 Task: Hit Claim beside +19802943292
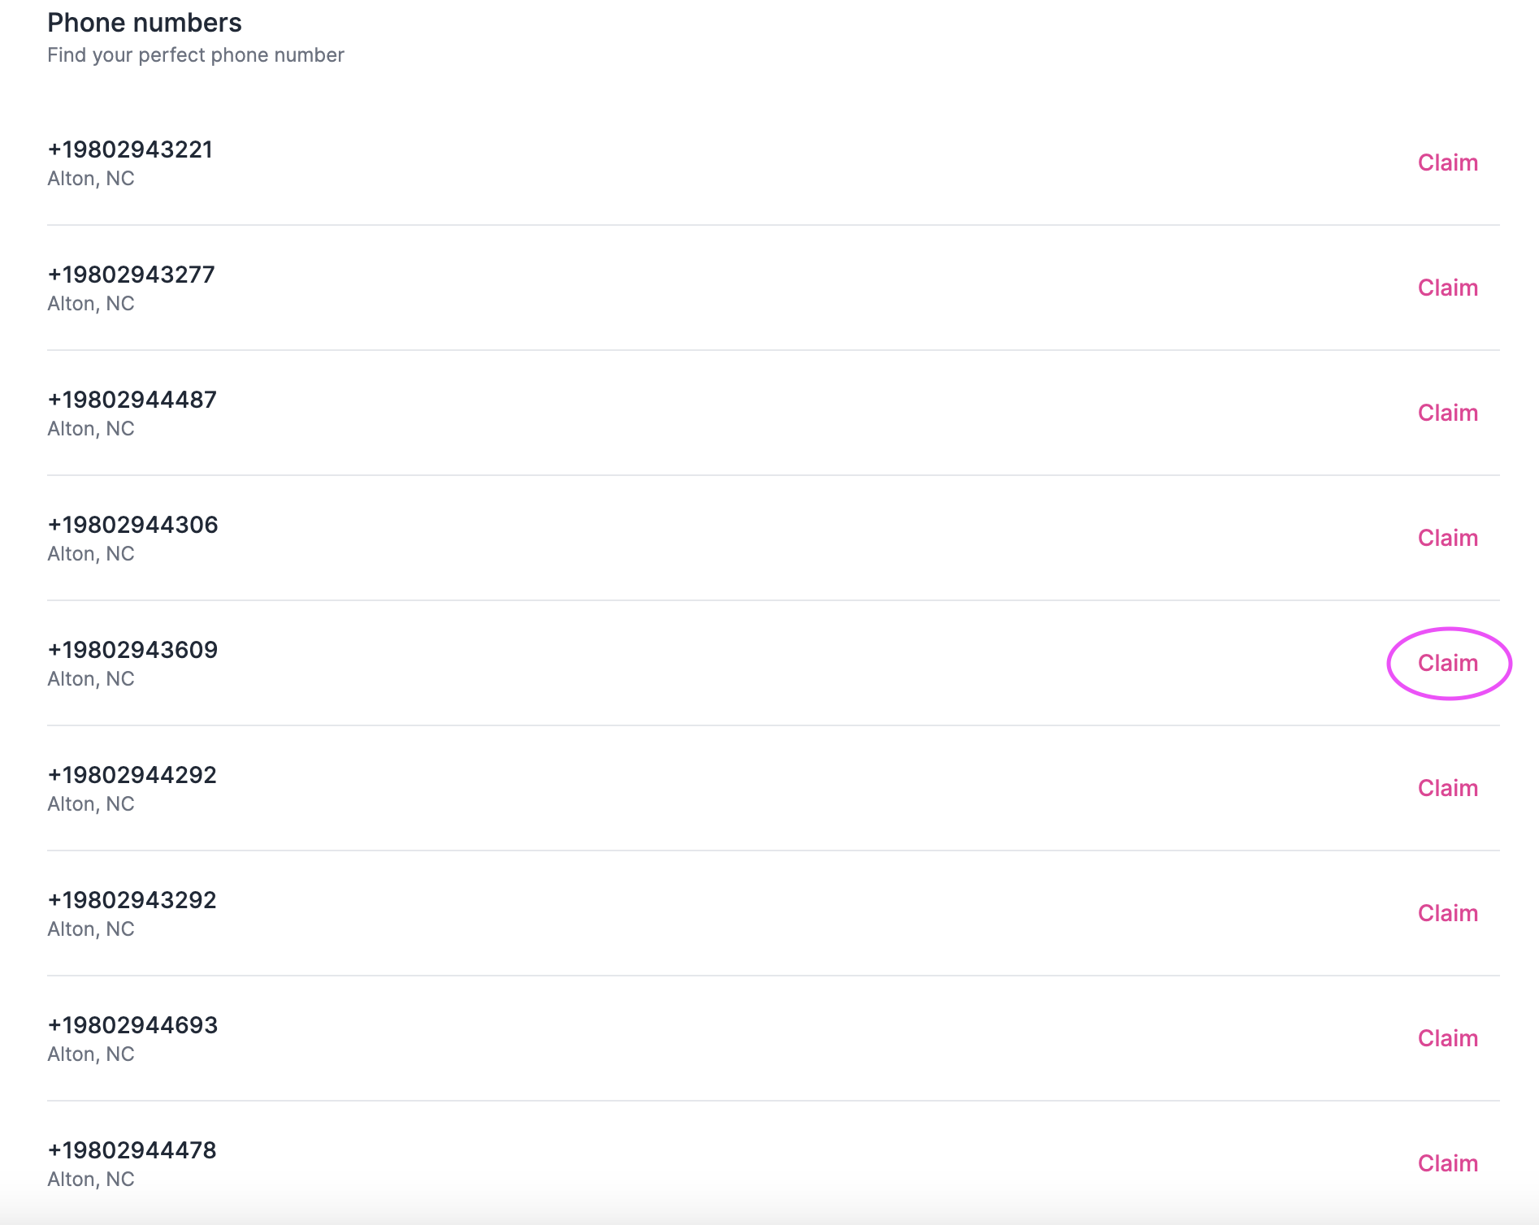coord(1447,913)
